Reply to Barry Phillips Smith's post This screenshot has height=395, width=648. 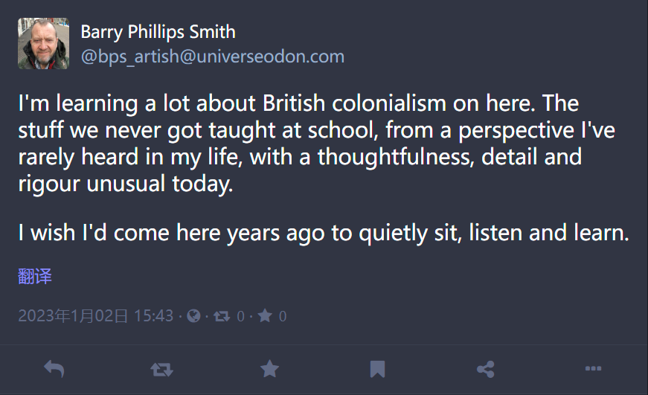[x=54, y=368]
